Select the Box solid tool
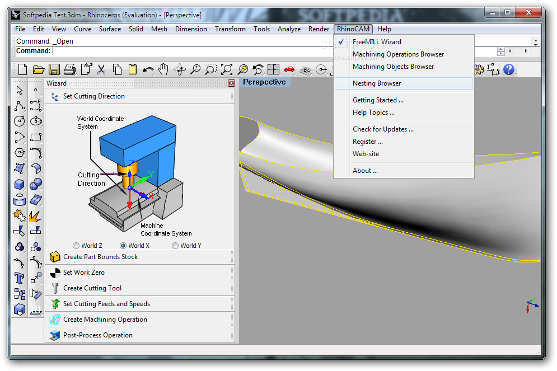The width and height of the screenshot is (557, 371). pos(20,184)
